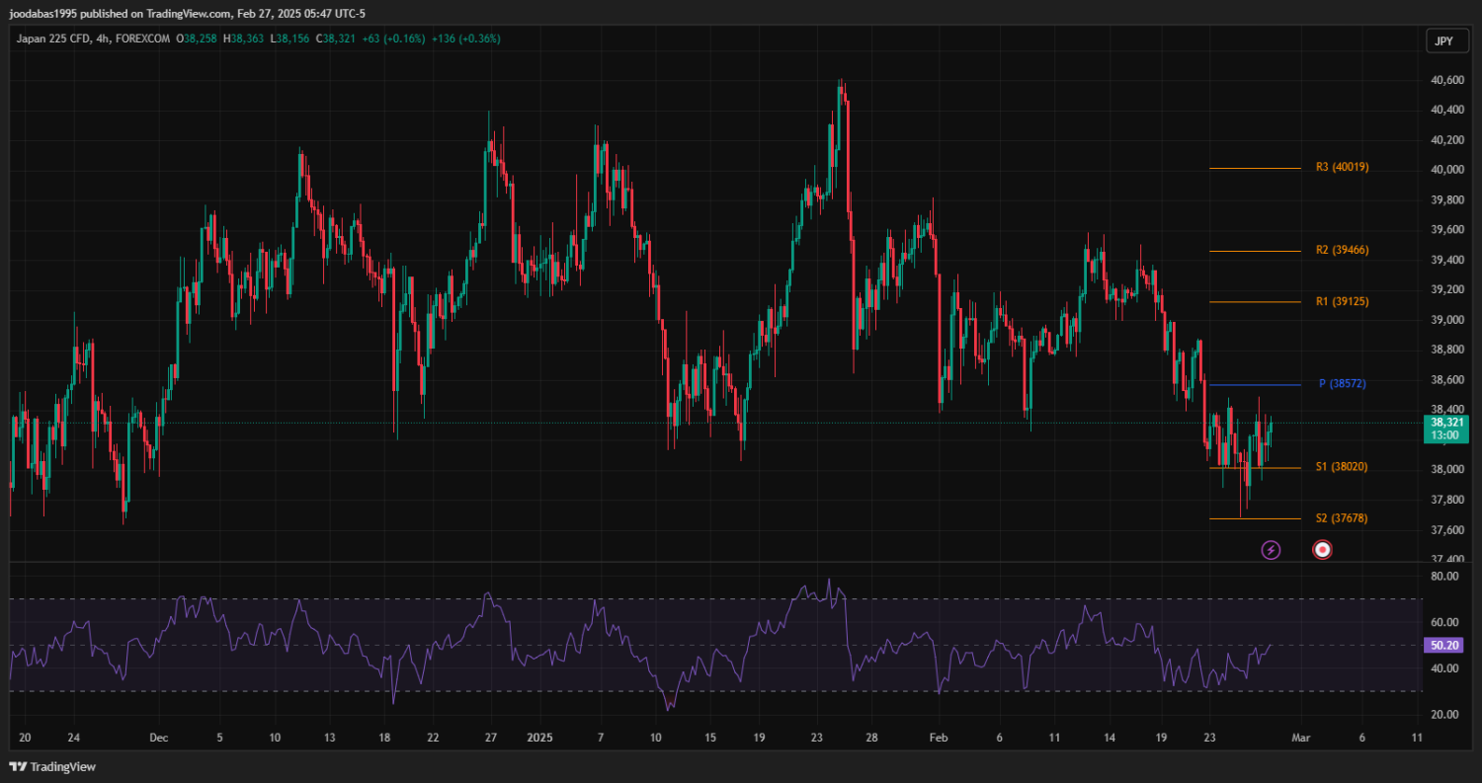Click the R3 (40019) pivot label

tap(1342, 168)
